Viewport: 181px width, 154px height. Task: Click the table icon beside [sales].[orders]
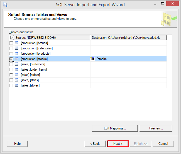[x=16, y=75]
